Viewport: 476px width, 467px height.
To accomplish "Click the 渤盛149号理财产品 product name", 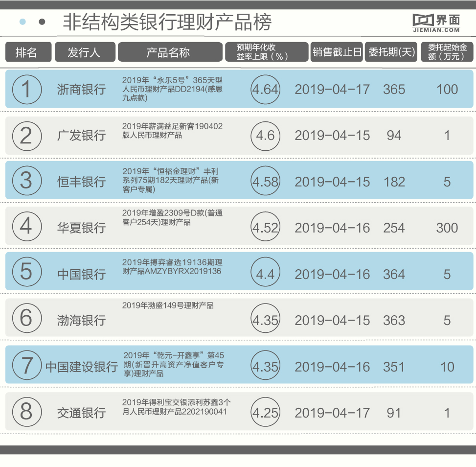I will (168, 305).
